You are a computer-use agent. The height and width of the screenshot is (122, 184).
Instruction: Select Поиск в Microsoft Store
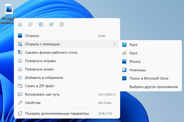pyautogui.click(x=149, y=78)
